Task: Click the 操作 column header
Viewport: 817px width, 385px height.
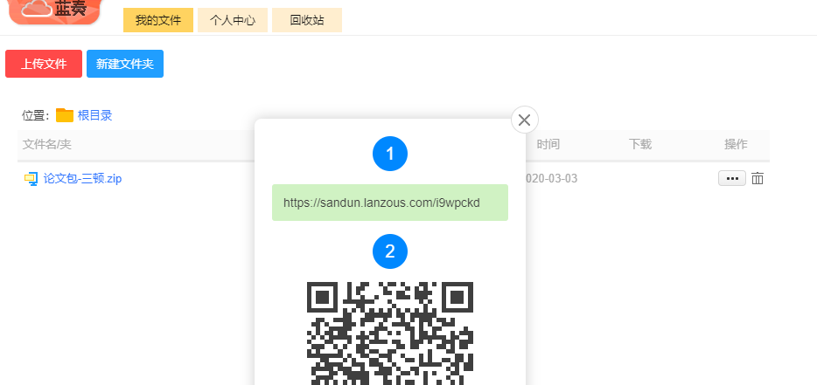Action: pos(736,145)
